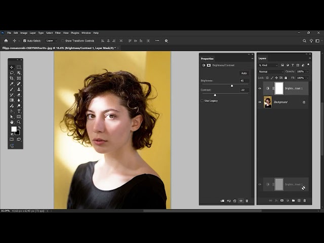Open the Auto-Select Layer dropdown
324x243 pixels.
pos(50,40)
